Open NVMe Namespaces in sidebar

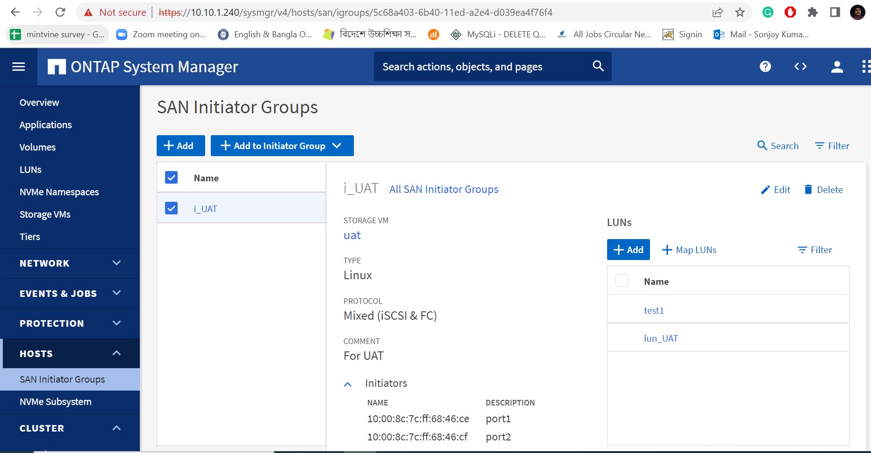59,192
